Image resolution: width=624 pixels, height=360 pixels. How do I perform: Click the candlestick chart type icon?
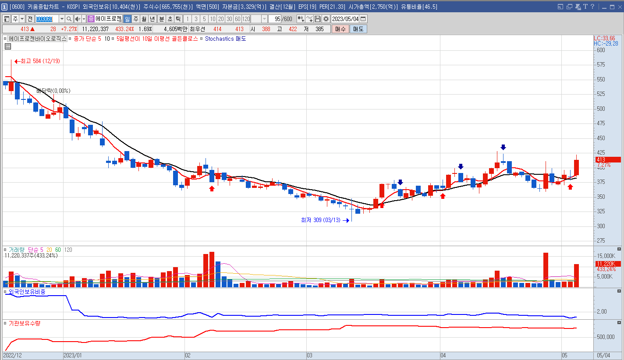pos(301,19)
